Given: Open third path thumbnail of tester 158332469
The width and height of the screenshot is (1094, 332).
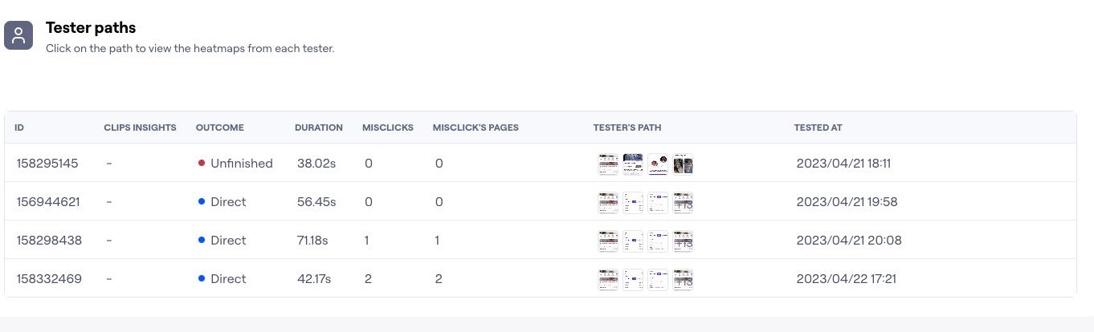Looking at the screenshot, I should (658, 280).
